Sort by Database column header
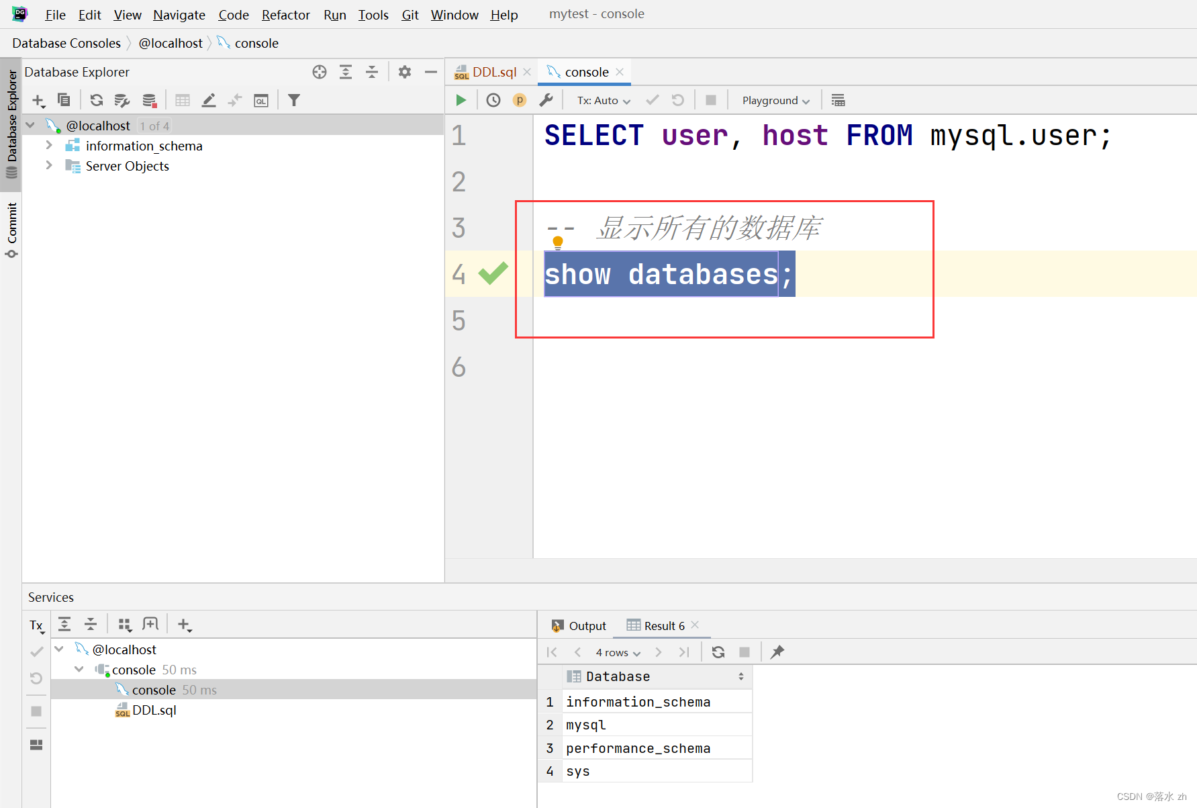This screenshot has height=808, width=1197. point(657,676)
